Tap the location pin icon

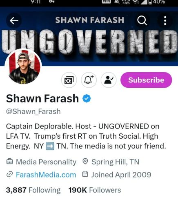pyautogui.click(x=85, y=162)
